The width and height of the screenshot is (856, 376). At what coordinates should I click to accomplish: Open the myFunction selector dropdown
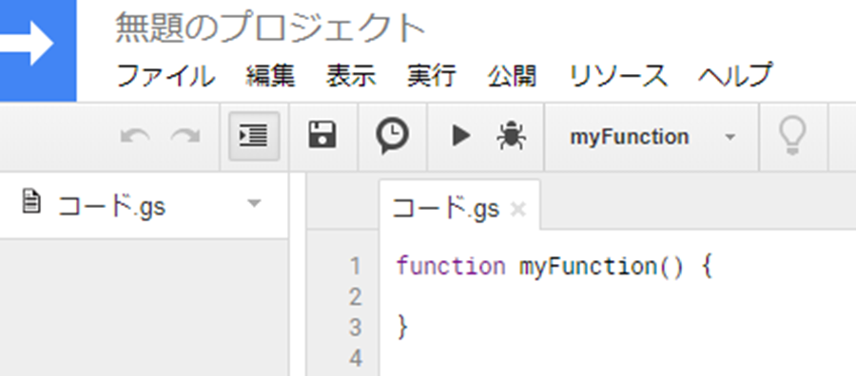click(x=652, y=137)
